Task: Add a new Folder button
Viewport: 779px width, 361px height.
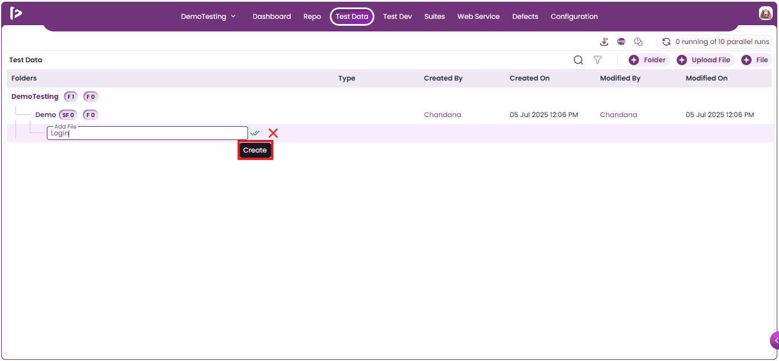Action: click(x=649, y=60)
